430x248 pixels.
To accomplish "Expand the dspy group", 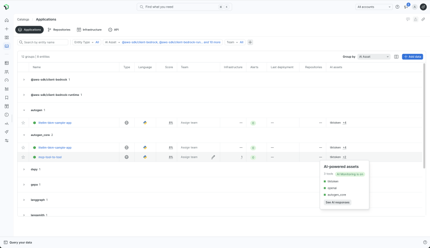I will point(24,169).
